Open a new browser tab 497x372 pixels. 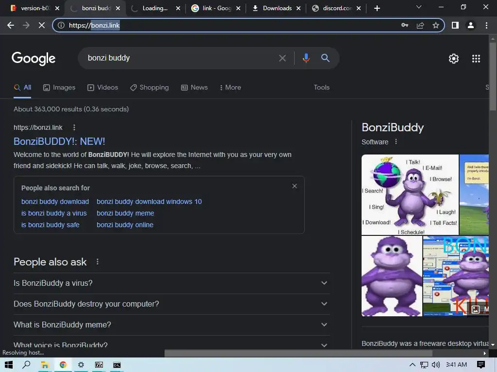377,8
